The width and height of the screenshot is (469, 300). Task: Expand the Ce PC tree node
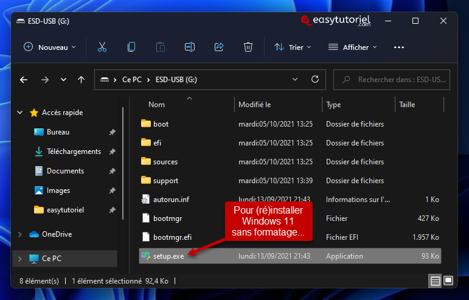click(x=19, y=259)
